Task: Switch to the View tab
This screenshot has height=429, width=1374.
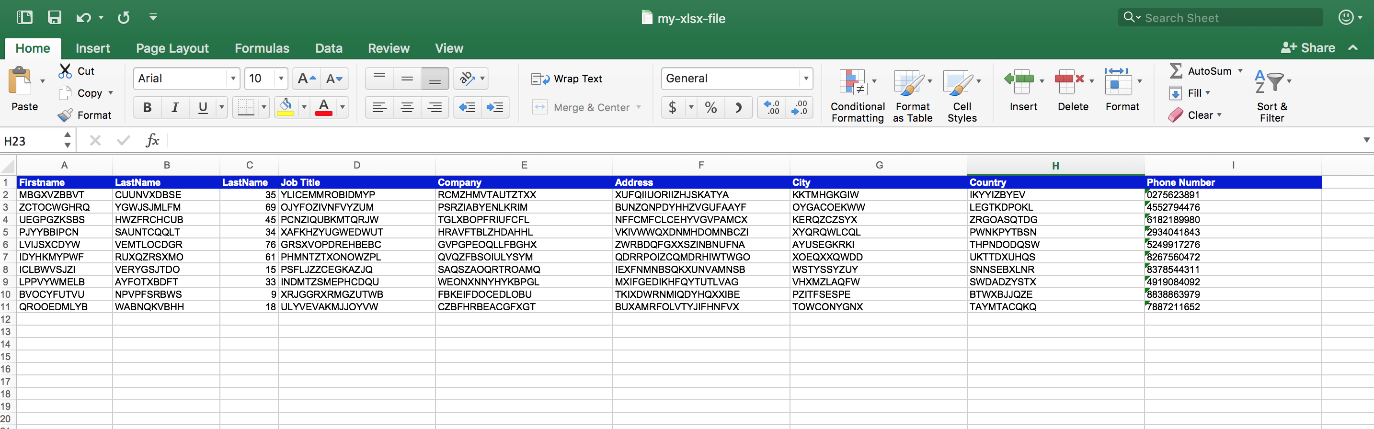Action: point(449,48)
